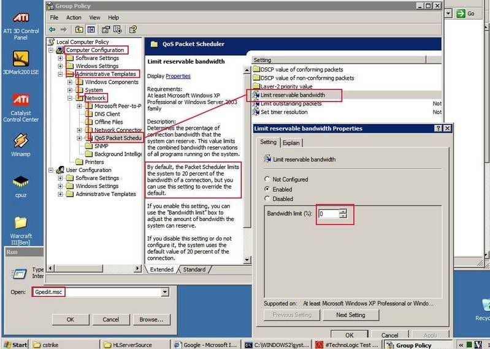Expand the Windows Components node

tap(70, 82)
